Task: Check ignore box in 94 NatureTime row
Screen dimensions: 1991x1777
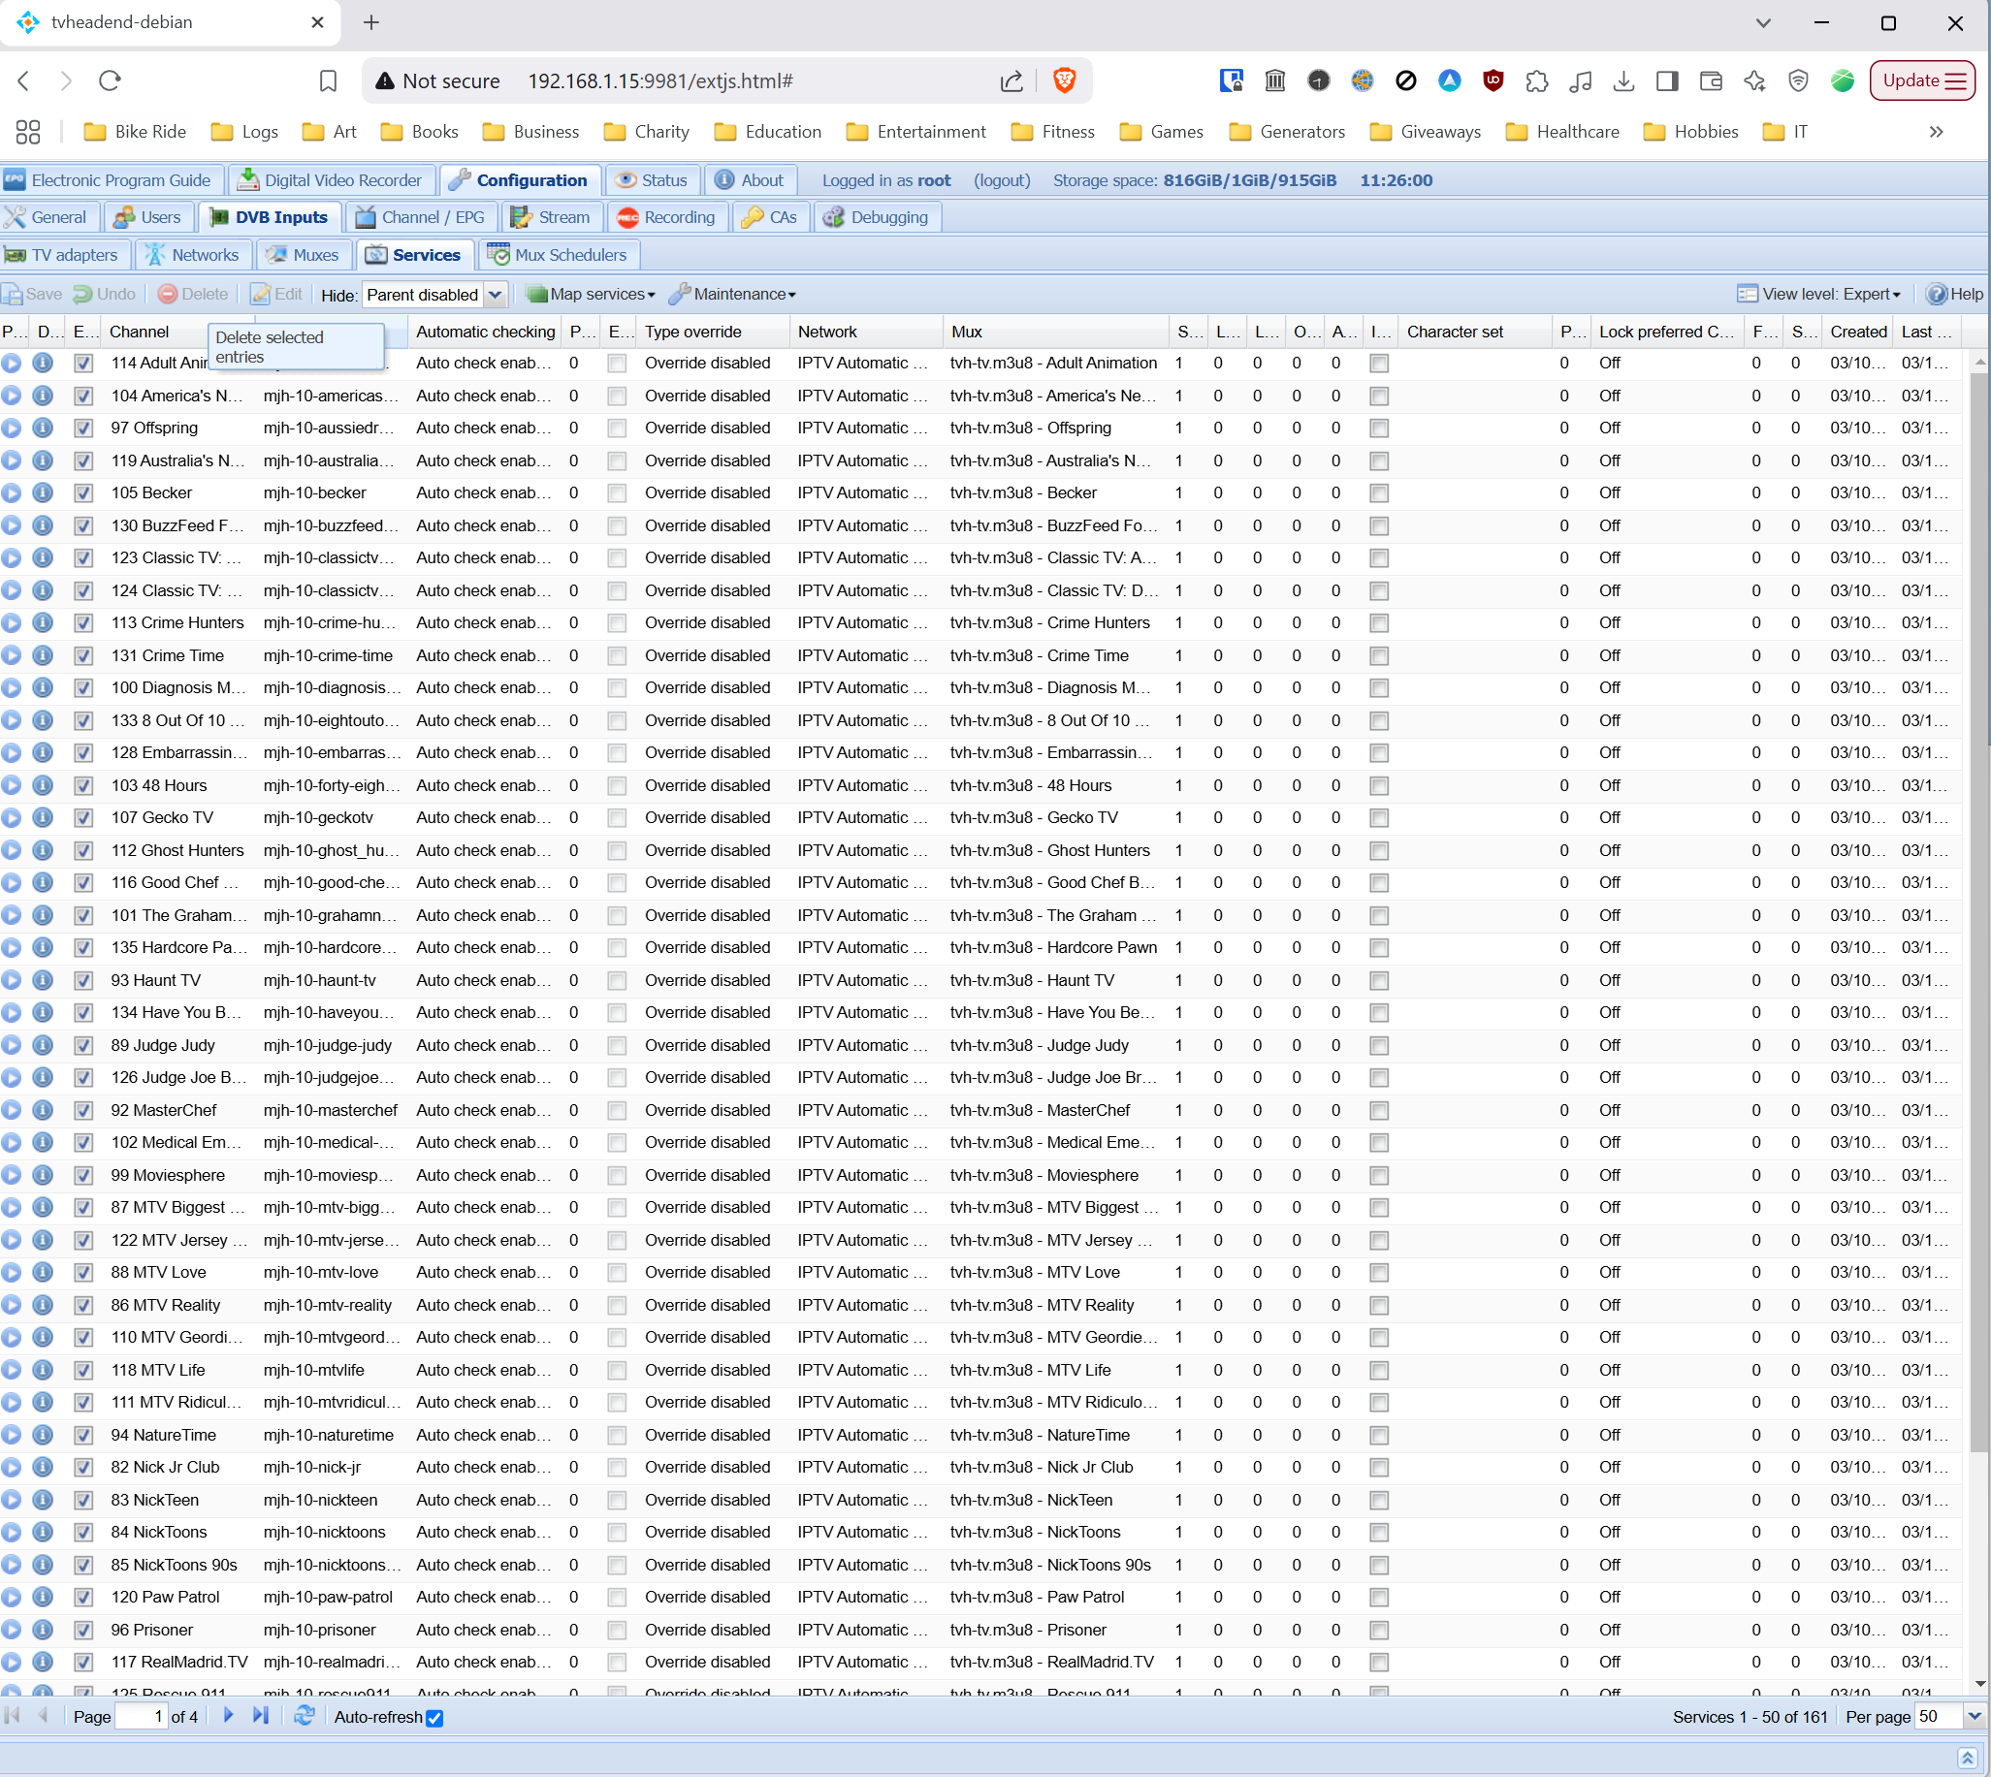Action: [1378, 1435]
